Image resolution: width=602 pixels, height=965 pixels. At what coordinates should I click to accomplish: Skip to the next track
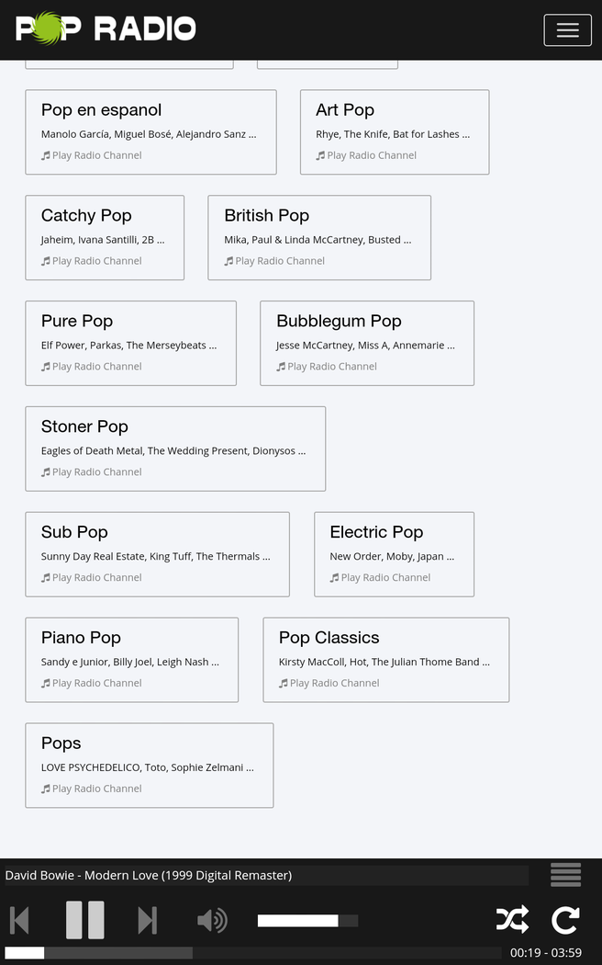147,920
